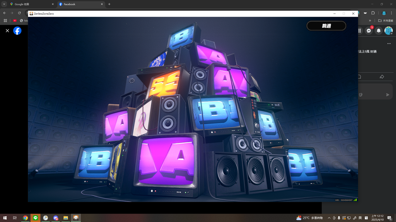
Task: Select the Facebook browser tab
Action: coord(81,4)
